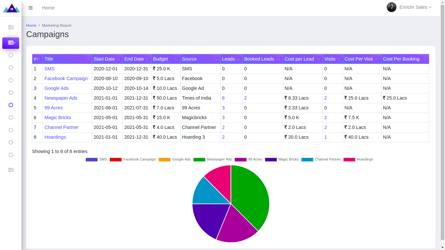Sort table by the # column arrows
This screenshot has width=445, height=250.
(38, 59)
